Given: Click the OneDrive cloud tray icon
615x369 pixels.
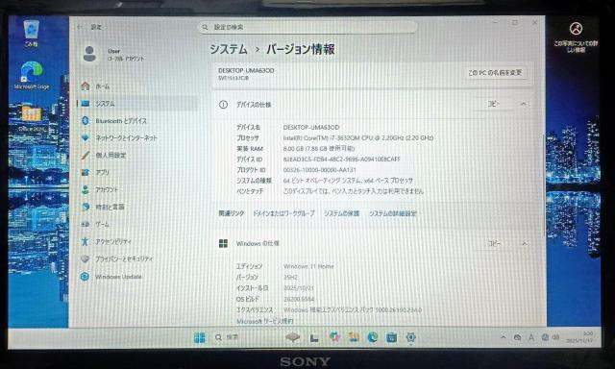Looking at the screenshot, I should pyautogui.click(x=518, y=337).
